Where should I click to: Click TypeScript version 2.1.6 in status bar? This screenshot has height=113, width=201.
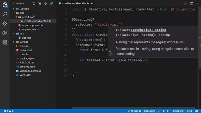(190, 111)
